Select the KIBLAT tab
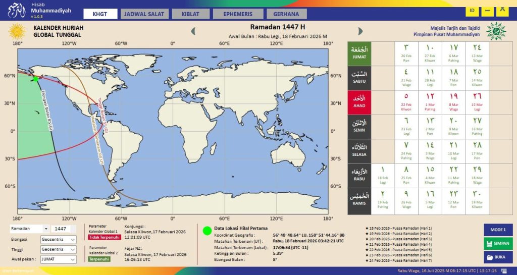Image resolution: width=517 pixels, height=275 pixels. point(190,14)
